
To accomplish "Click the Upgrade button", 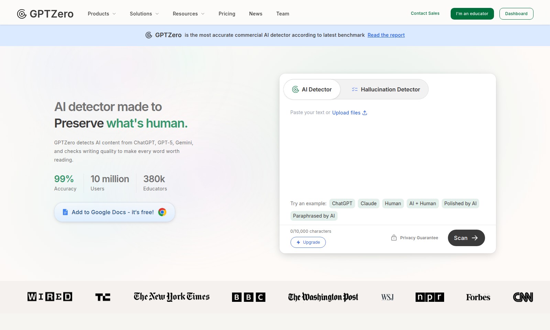I will coord(308,242).
